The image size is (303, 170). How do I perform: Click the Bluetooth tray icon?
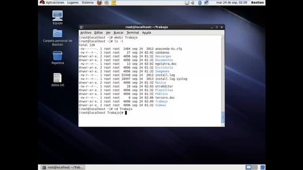[200, 2]
